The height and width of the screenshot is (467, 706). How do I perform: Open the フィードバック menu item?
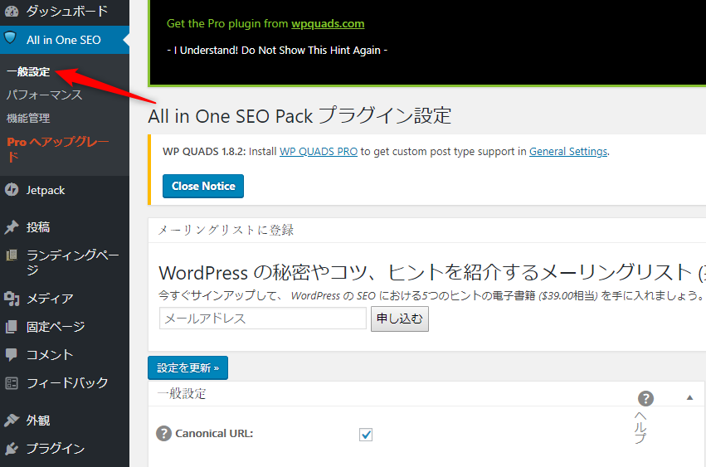point(65,383)
